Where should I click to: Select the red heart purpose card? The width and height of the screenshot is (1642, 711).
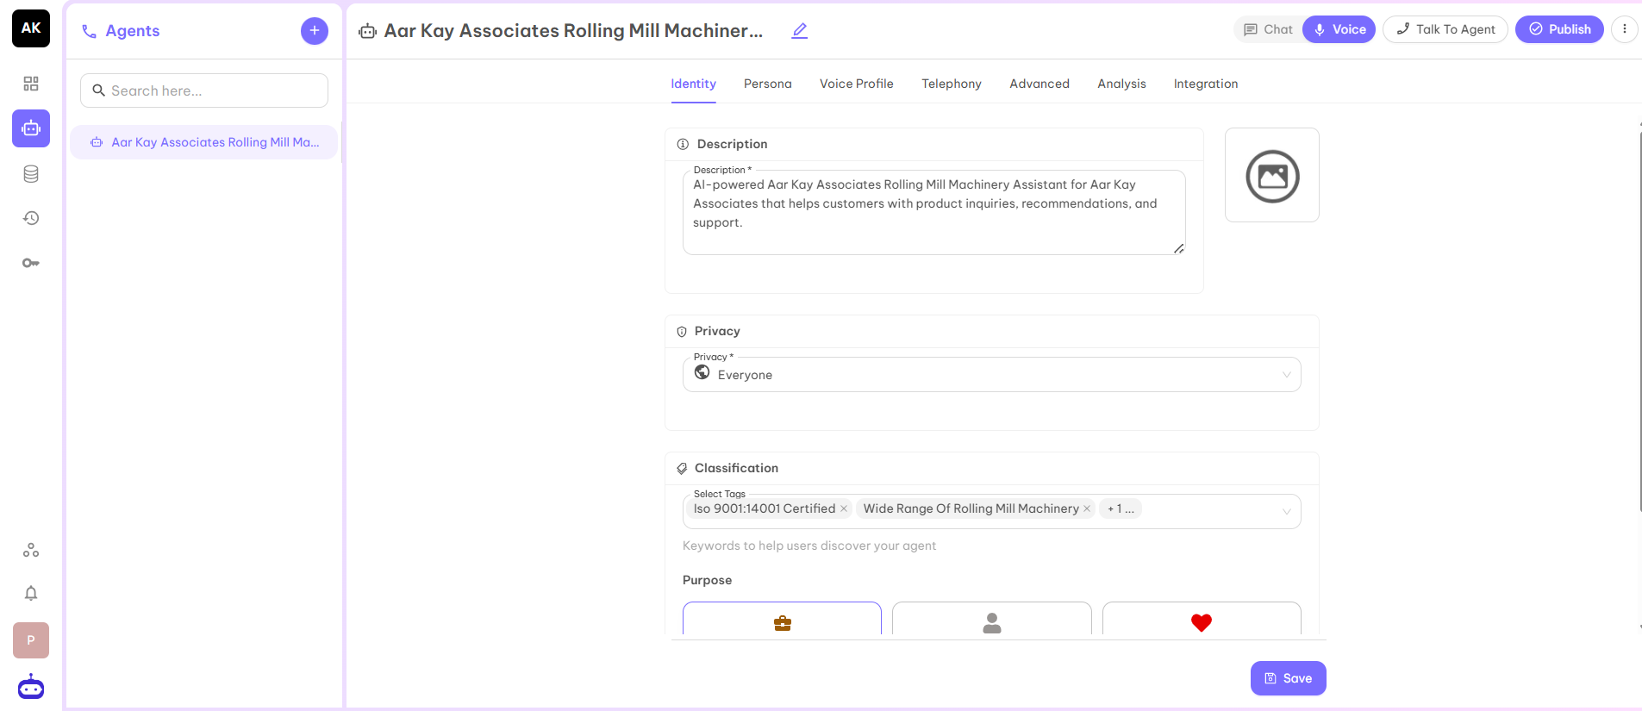(x=1202, y=619)
